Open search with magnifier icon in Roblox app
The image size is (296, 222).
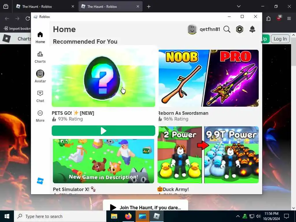227,29
